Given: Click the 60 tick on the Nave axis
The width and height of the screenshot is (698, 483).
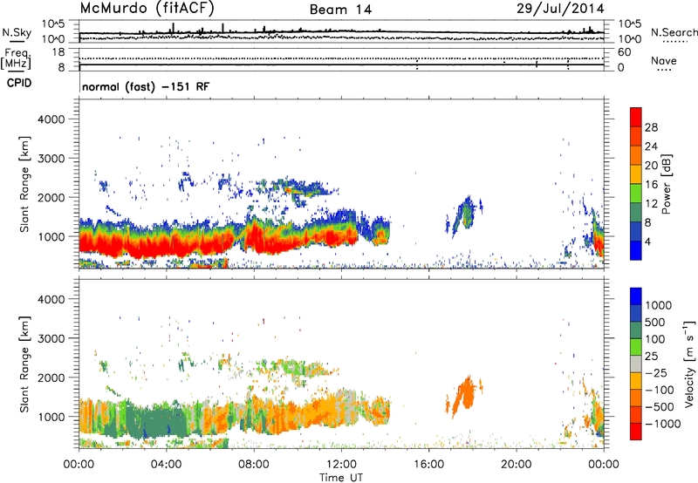Looking at the screenshot, I should click(625, 52).
